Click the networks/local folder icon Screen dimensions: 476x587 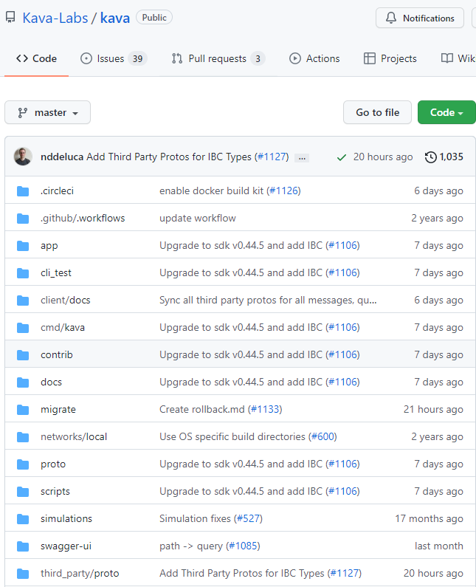tap(23, 437)
